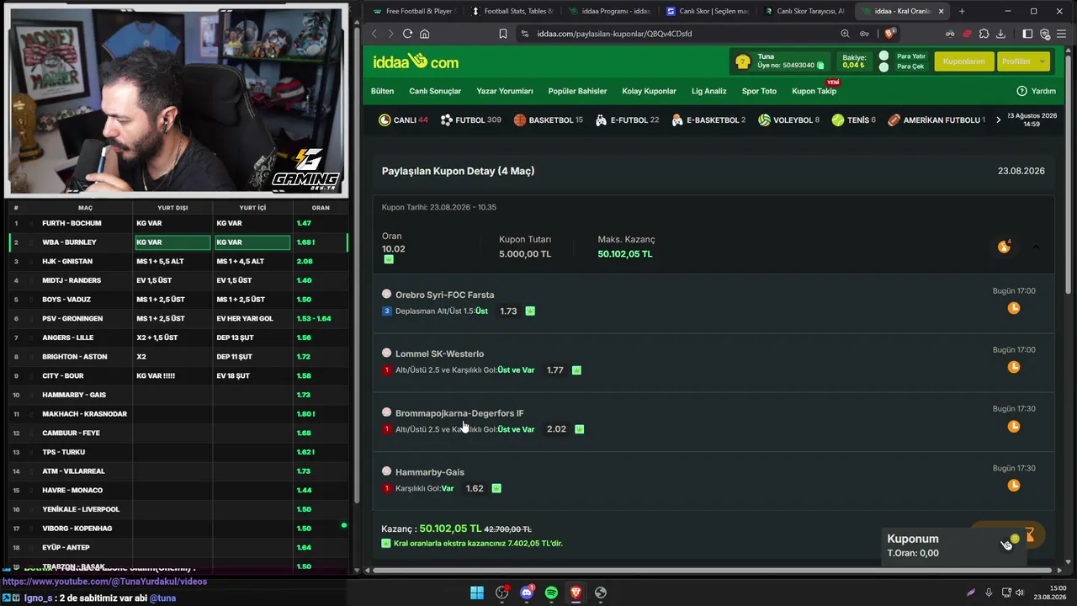
Task: Open the Brave Shields icon
Action: pyautogui.click(x=890, y=34)
